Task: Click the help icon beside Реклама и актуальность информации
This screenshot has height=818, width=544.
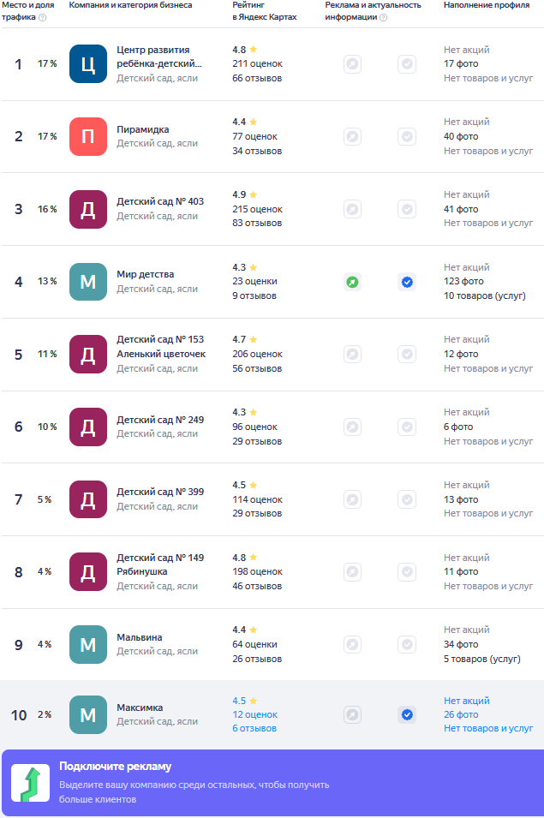Action: [383, 17]
